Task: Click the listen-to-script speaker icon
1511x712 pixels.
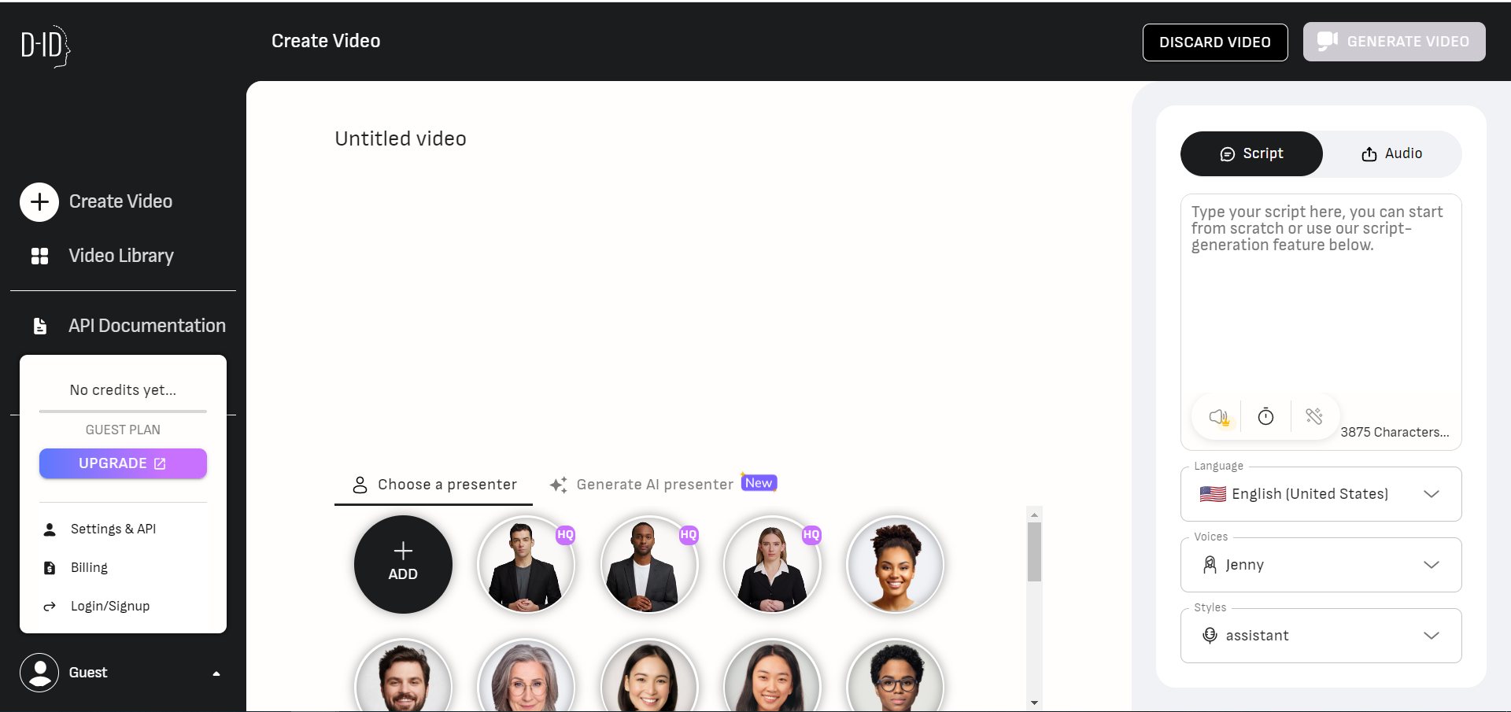Action: point(1219,416)
